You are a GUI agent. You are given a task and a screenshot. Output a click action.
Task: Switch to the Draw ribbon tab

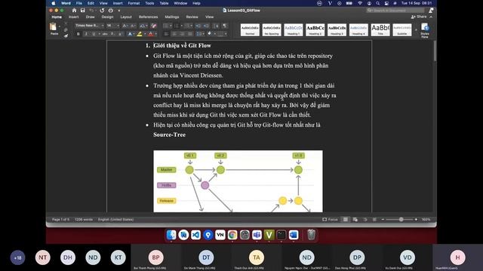(90, 17)
